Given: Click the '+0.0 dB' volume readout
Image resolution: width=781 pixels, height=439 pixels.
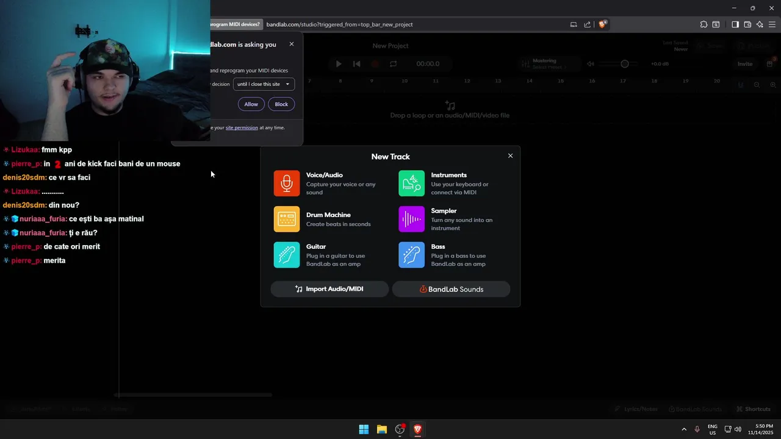Looking at the screenshot, I should [660, 63].
